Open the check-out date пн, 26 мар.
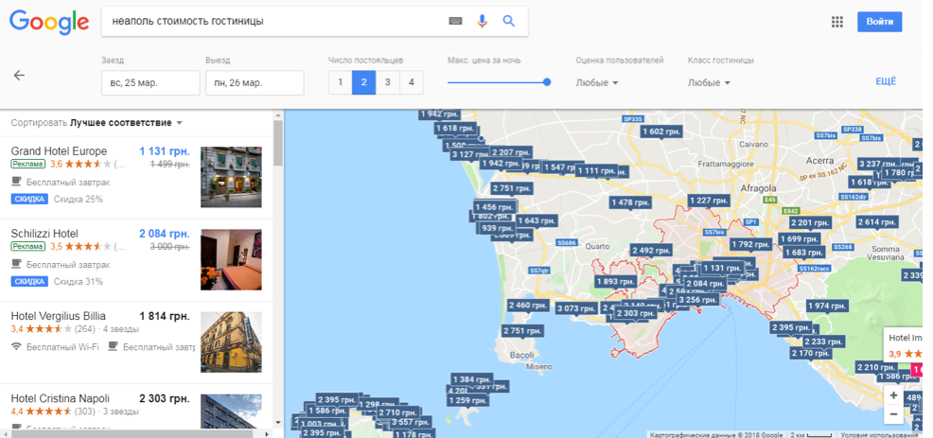Image resolution: width=933 pixels, height=438 pixels. click(255, 82)
